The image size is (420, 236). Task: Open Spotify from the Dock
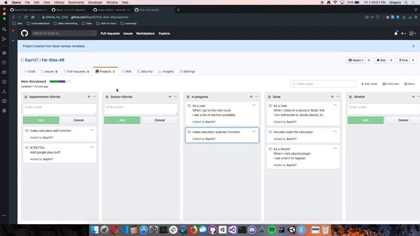272,229
